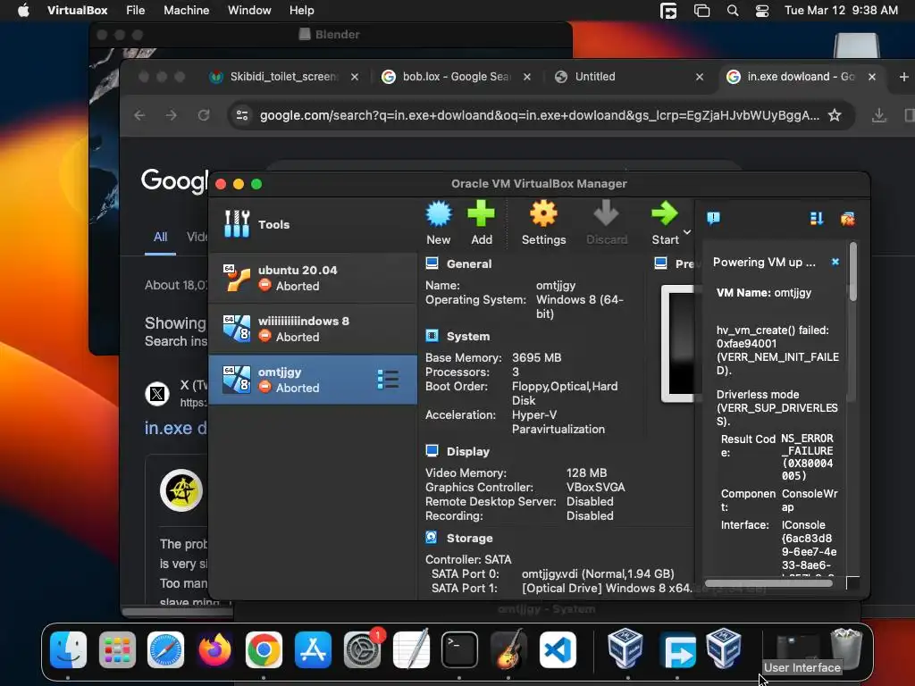The width and height of the screenshot is (915, 686).
Task: Open the Help menu
Action: coord(302,11)
